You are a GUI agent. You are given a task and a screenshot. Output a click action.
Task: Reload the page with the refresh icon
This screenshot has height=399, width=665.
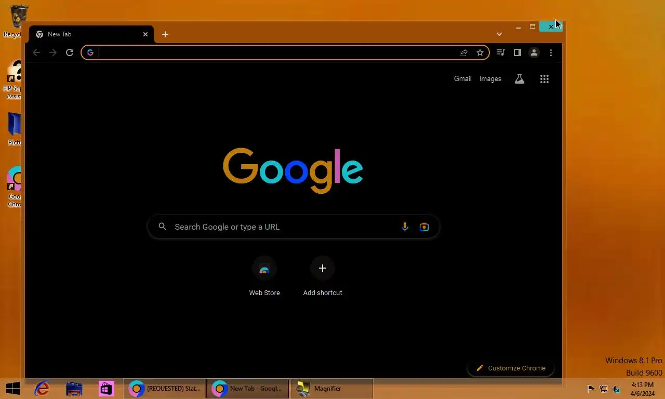(x=70, y=52)
